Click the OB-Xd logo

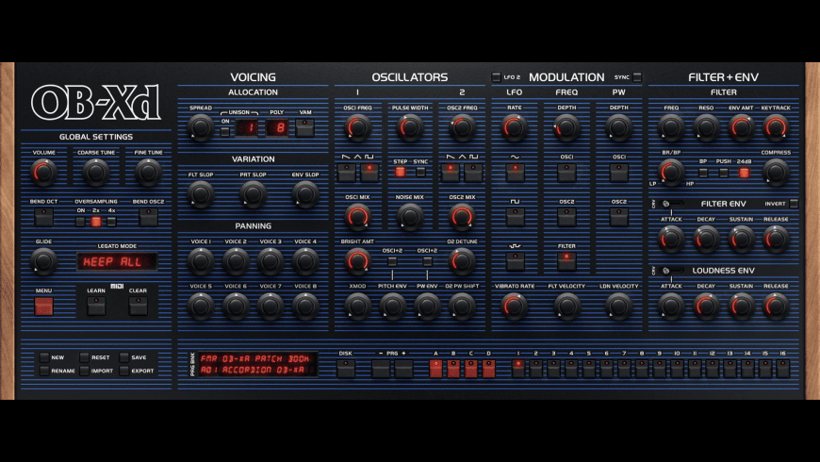click(96, 103)
